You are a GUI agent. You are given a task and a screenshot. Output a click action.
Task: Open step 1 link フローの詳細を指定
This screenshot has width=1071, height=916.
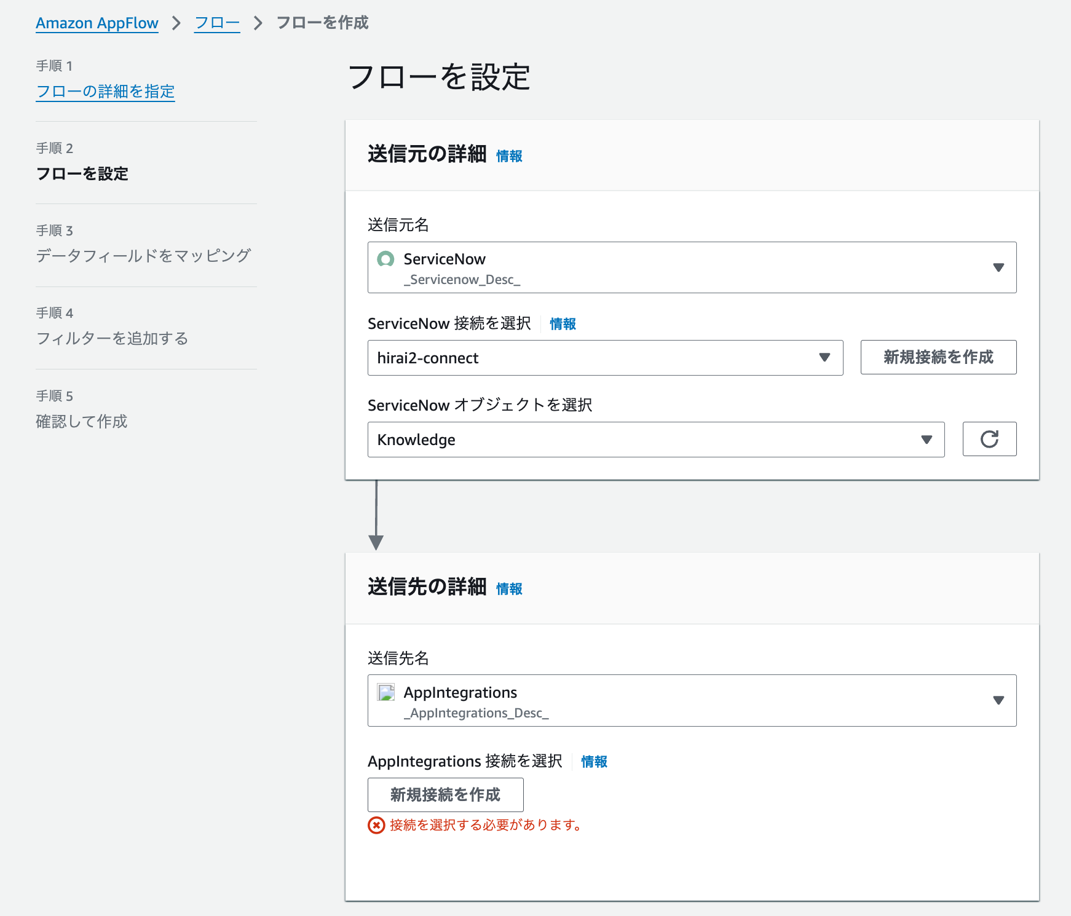point(105,91)
